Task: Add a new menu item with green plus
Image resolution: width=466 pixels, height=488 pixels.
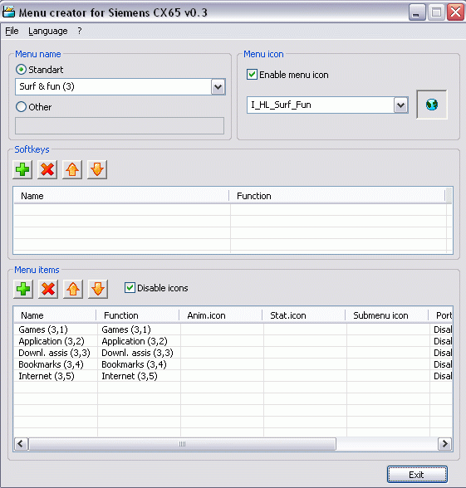Action: point(23,289)
